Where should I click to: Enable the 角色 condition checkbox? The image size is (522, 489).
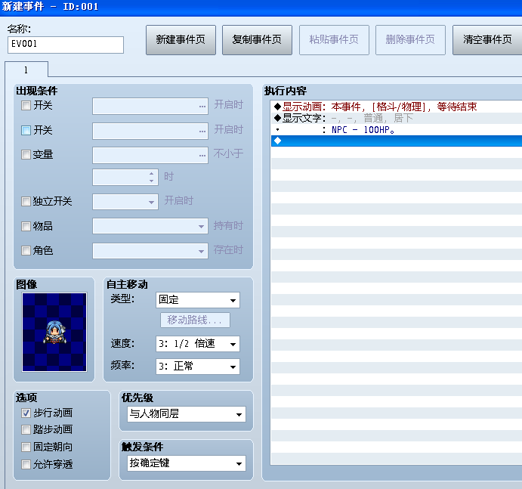point(26,250)
